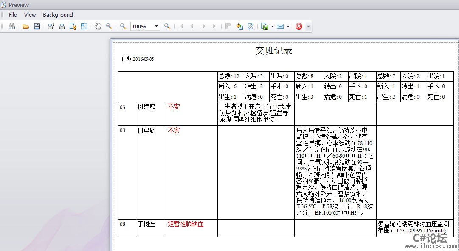Click the red Close Preview icon
The height and width of the screenshot is (251, 459).
click(x=299, y=26)
